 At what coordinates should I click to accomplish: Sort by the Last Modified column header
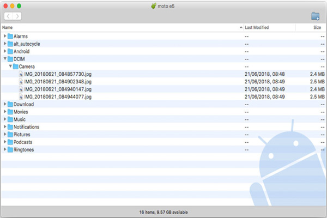click(257, 28)
